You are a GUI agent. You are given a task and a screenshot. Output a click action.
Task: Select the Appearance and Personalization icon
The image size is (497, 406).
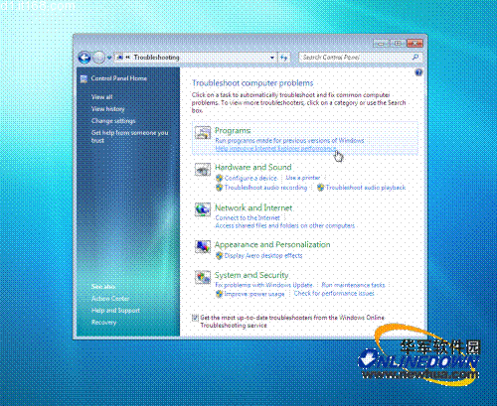203,246
